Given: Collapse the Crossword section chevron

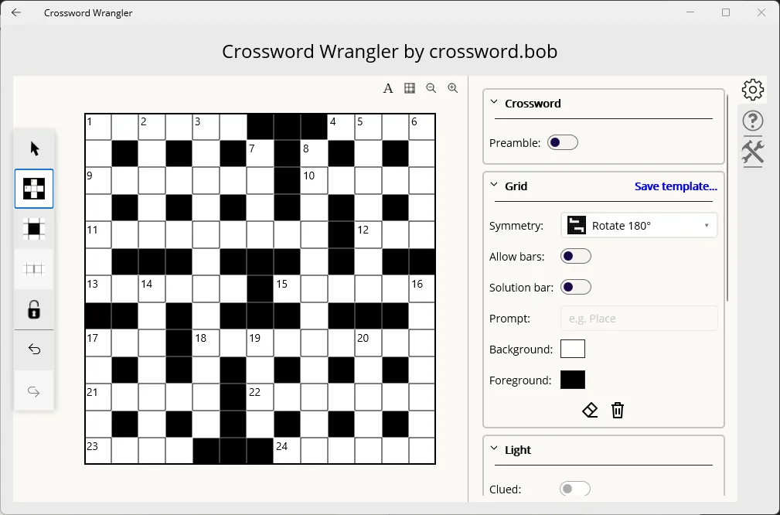Looking at the screenshot, I should click(494, 103).
